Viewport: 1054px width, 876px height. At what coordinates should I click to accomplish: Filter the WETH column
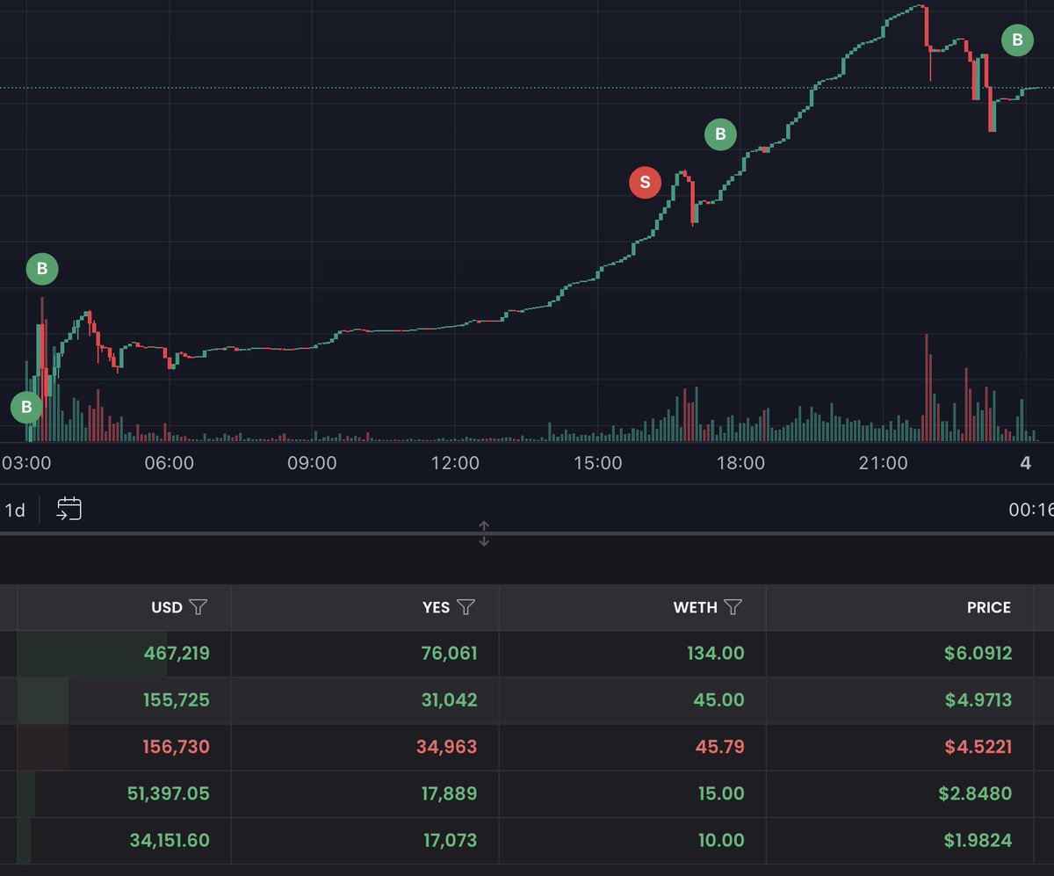coord(733,607)
